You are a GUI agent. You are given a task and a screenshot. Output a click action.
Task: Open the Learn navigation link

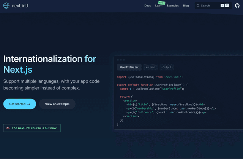159,6
